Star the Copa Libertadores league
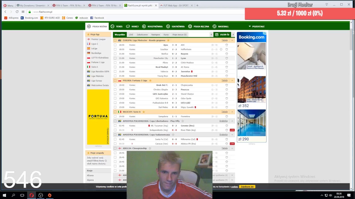Viewport: 355px width, 199px height. click(182, 121)
